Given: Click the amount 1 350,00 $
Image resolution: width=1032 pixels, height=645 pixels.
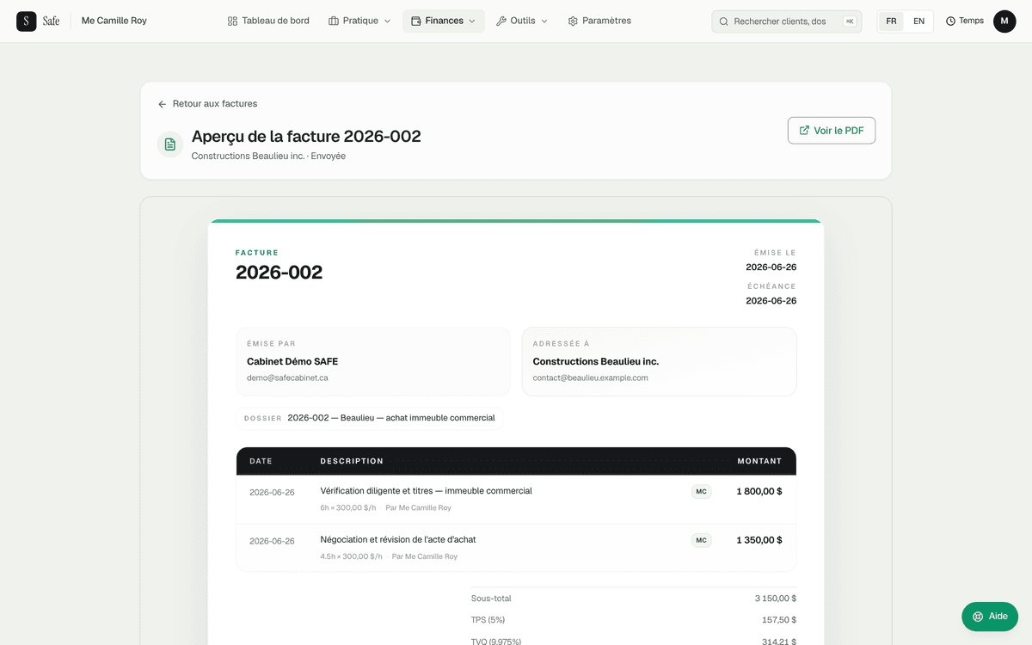Looking at the screenshot, I should [759, 541].
